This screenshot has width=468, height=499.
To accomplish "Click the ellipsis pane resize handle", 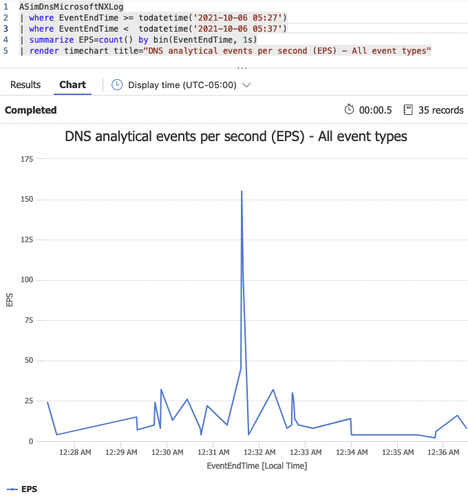I will tap(242, 68).
